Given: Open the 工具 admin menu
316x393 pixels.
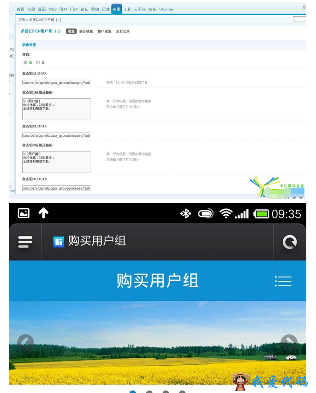Looking at the screenshot, I should tap(127, 9).
